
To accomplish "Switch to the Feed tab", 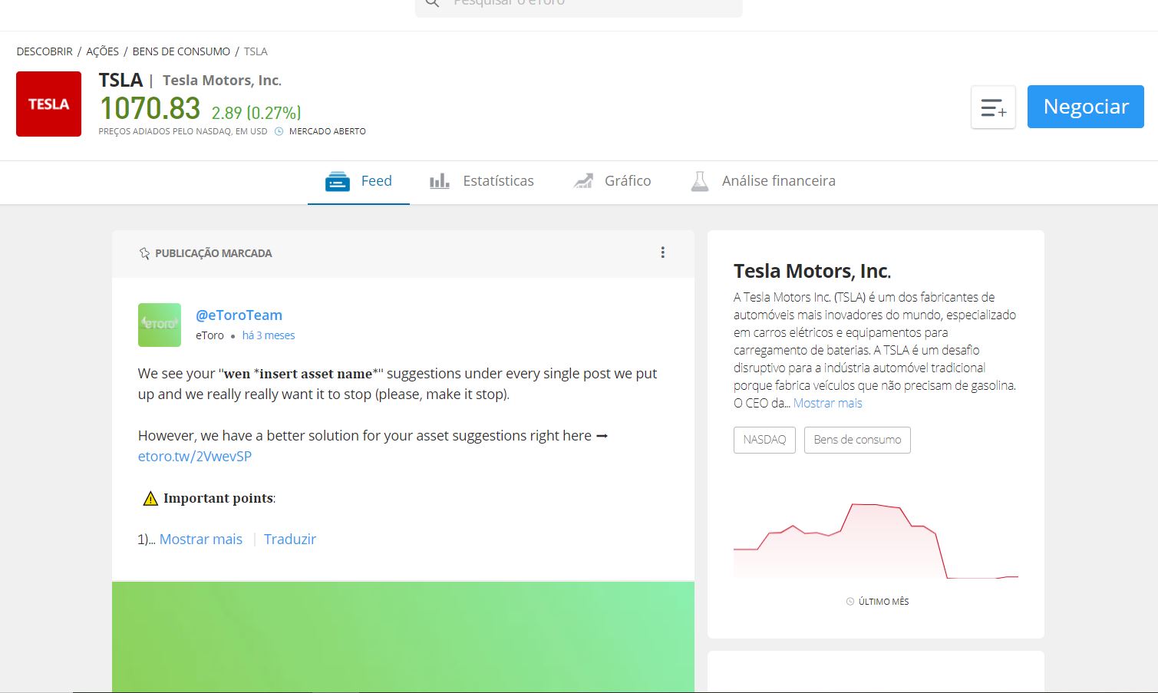I will [358, 181].
